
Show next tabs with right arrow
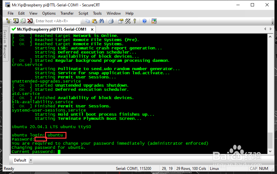[271, 29]
